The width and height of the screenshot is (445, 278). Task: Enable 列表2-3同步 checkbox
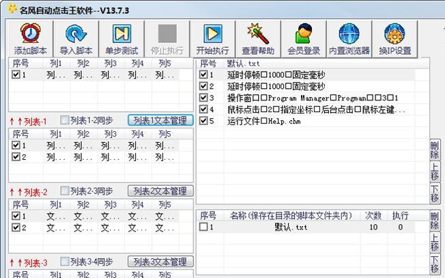click(x=65, y=191)
